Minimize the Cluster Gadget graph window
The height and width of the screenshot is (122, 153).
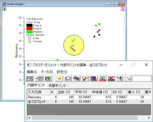tap(107, 4)
